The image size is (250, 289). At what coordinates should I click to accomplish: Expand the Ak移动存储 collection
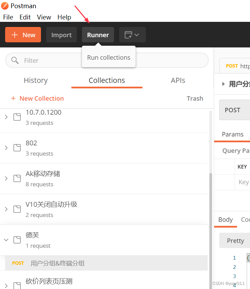pyautogui.click(x=6, y=178)
